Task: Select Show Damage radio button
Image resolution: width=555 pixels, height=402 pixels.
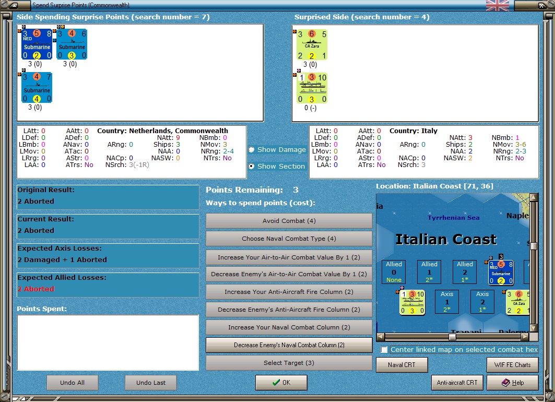Action: click(251, 150)
